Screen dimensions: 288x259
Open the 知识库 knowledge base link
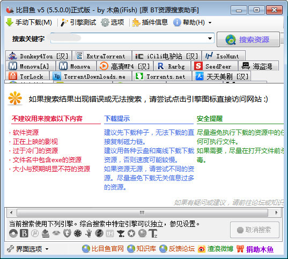pyautogui.click(x=142, y=249)
